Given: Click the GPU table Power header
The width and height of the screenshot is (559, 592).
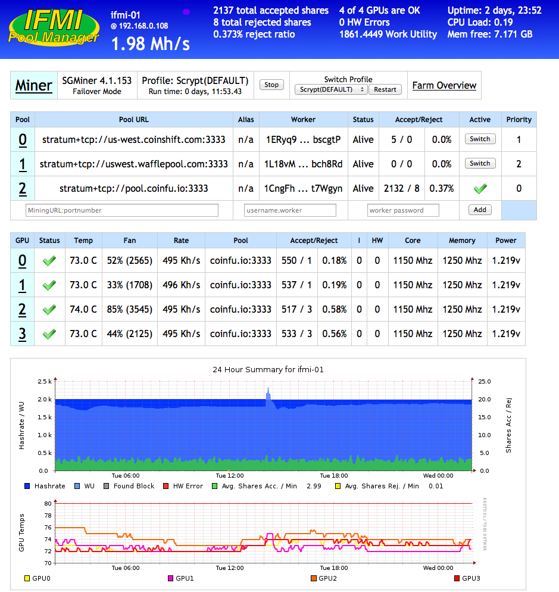Looking at the screenshot, I should [x=506, y=241].
